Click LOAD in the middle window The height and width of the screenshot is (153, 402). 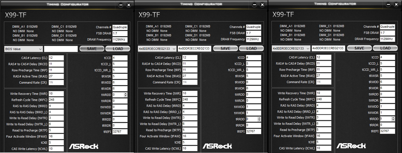pyautogui.click(x=251, y=48)
